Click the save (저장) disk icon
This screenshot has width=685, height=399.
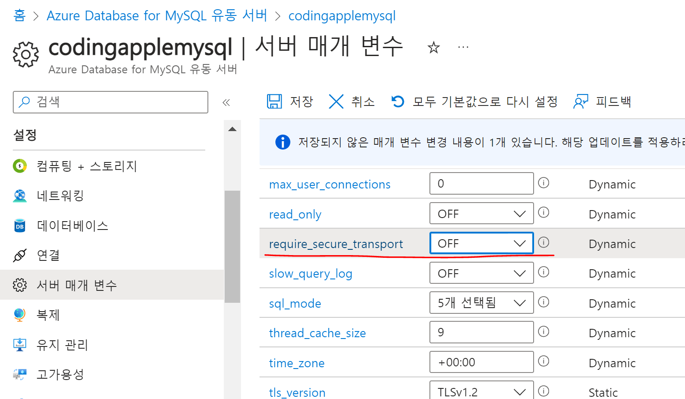pyautogui.click(x=275, y=102)
